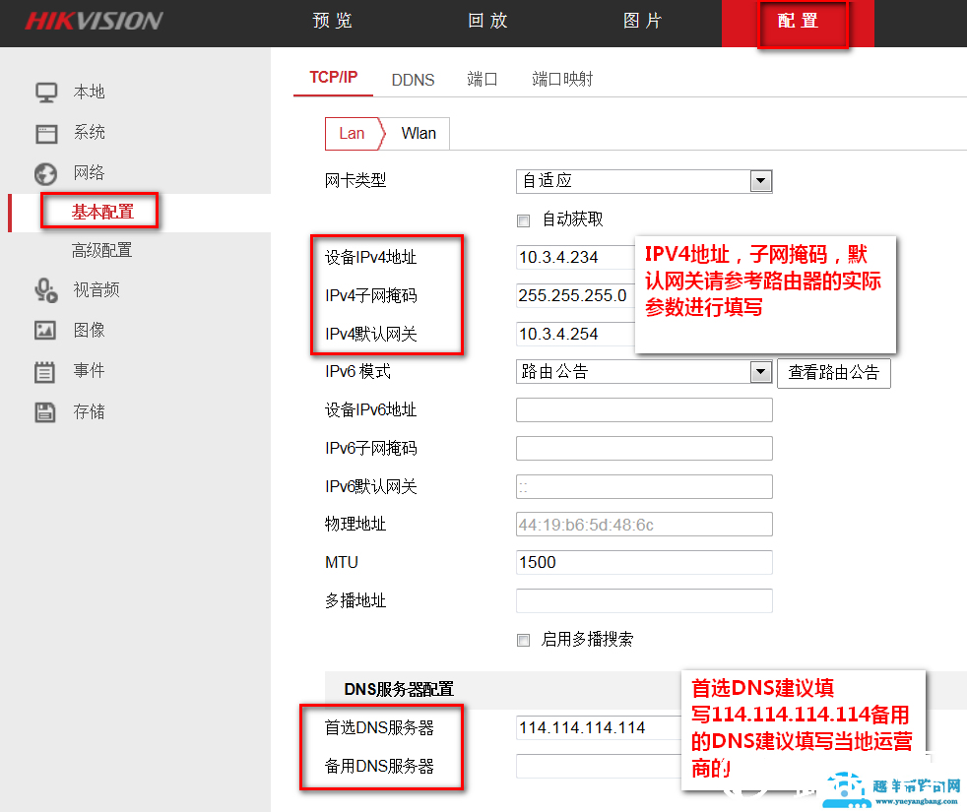Open the 回放 menu in top bar
Image resolution: width=967 pixels, height=812 pixels.
coord(487,22)
